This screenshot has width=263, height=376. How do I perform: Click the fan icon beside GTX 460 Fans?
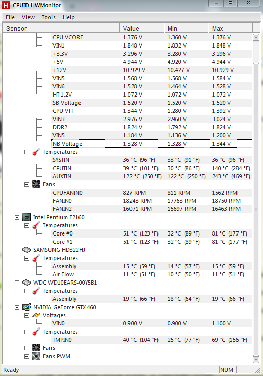(x=36, y=348)
